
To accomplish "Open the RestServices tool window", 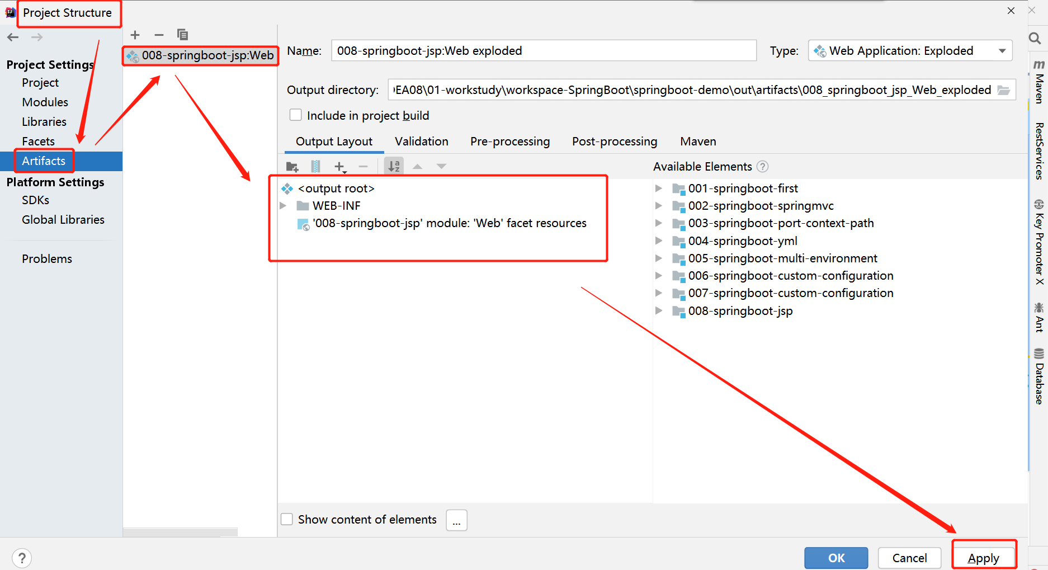I will (x=1039, y=151).
